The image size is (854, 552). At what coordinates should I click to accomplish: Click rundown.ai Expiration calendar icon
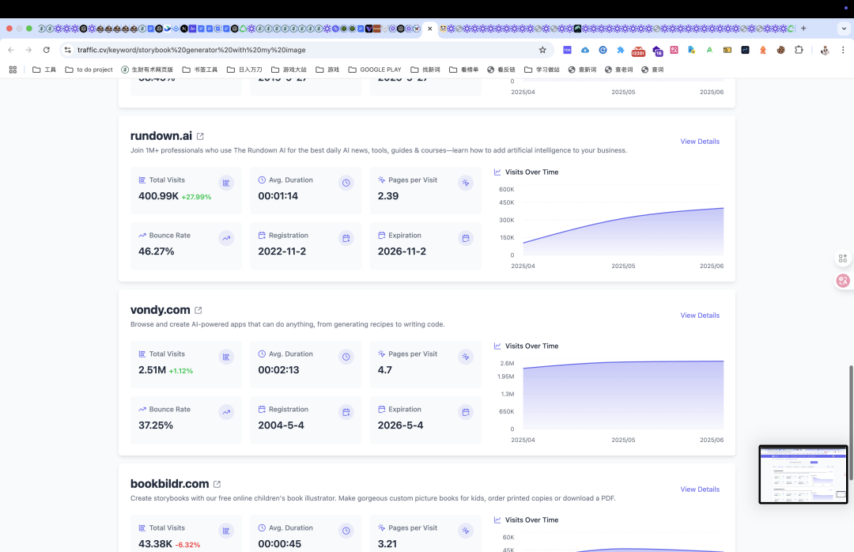tap(466, 238)
